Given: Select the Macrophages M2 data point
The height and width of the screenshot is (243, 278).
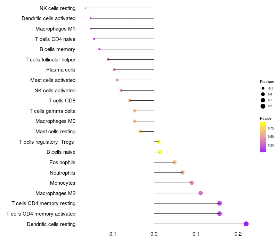Looking at the screenshot, I should click(x=201, y=193).
